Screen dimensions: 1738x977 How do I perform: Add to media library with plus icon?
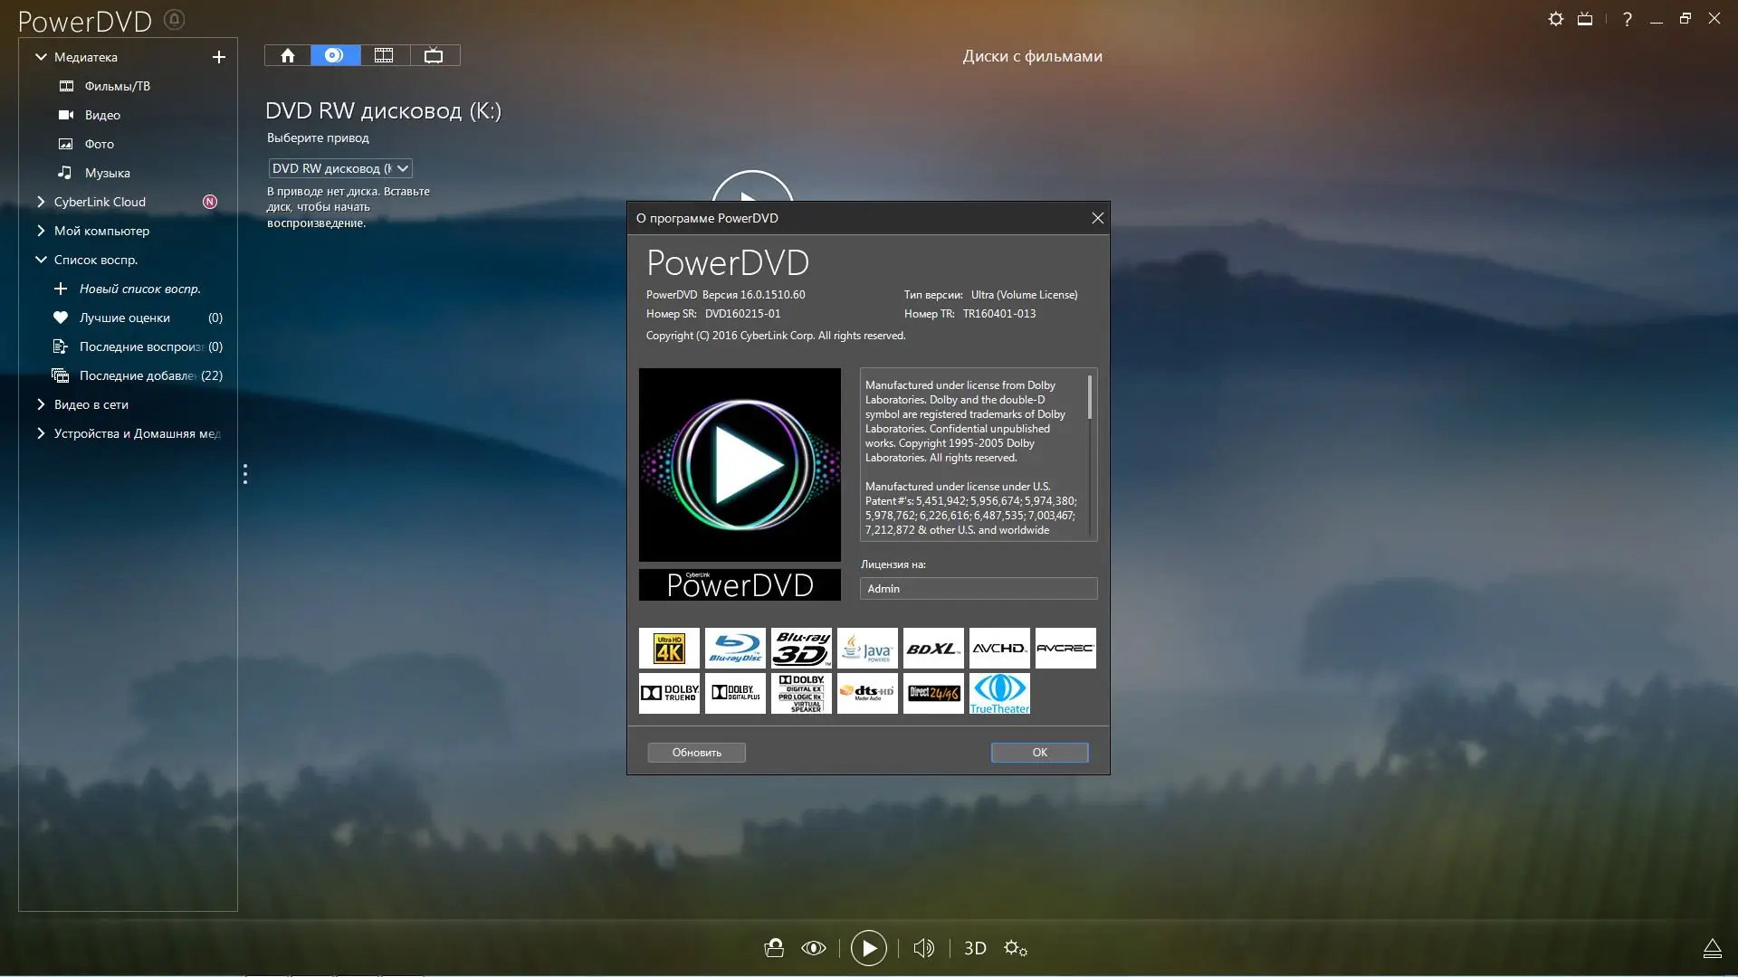coord(218,57)
